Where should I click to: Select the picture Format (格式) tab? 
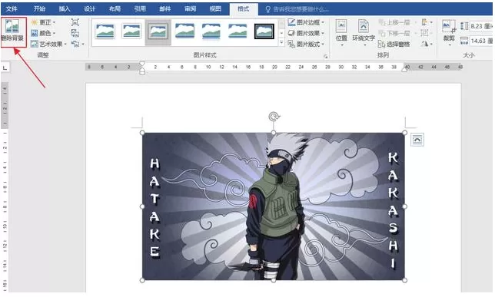point(244,9)
